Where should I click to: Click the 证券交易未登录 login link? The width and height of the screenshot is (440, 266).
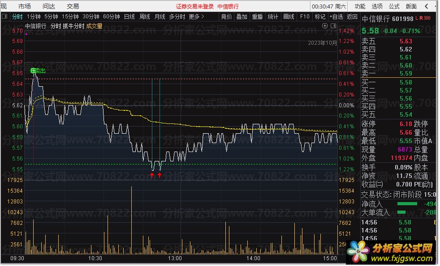[x=195, y=6]
